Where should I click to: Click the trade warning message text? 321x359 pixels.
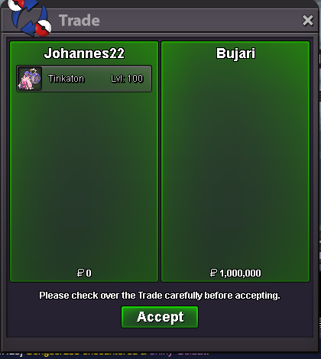click(x=160, y=296)
